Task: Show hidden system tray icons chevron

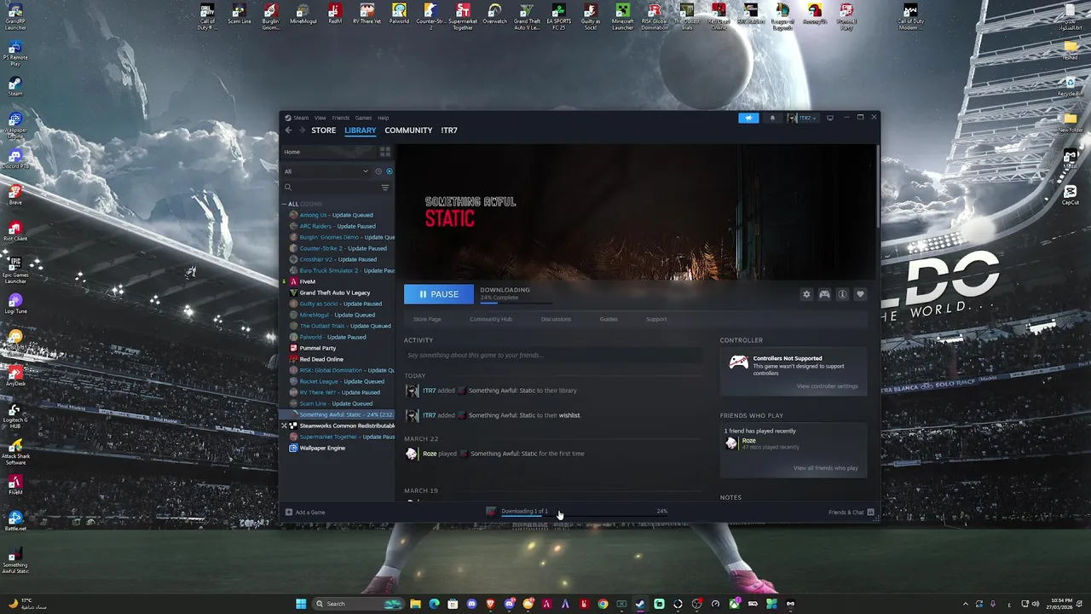Action: click(966, 604)
